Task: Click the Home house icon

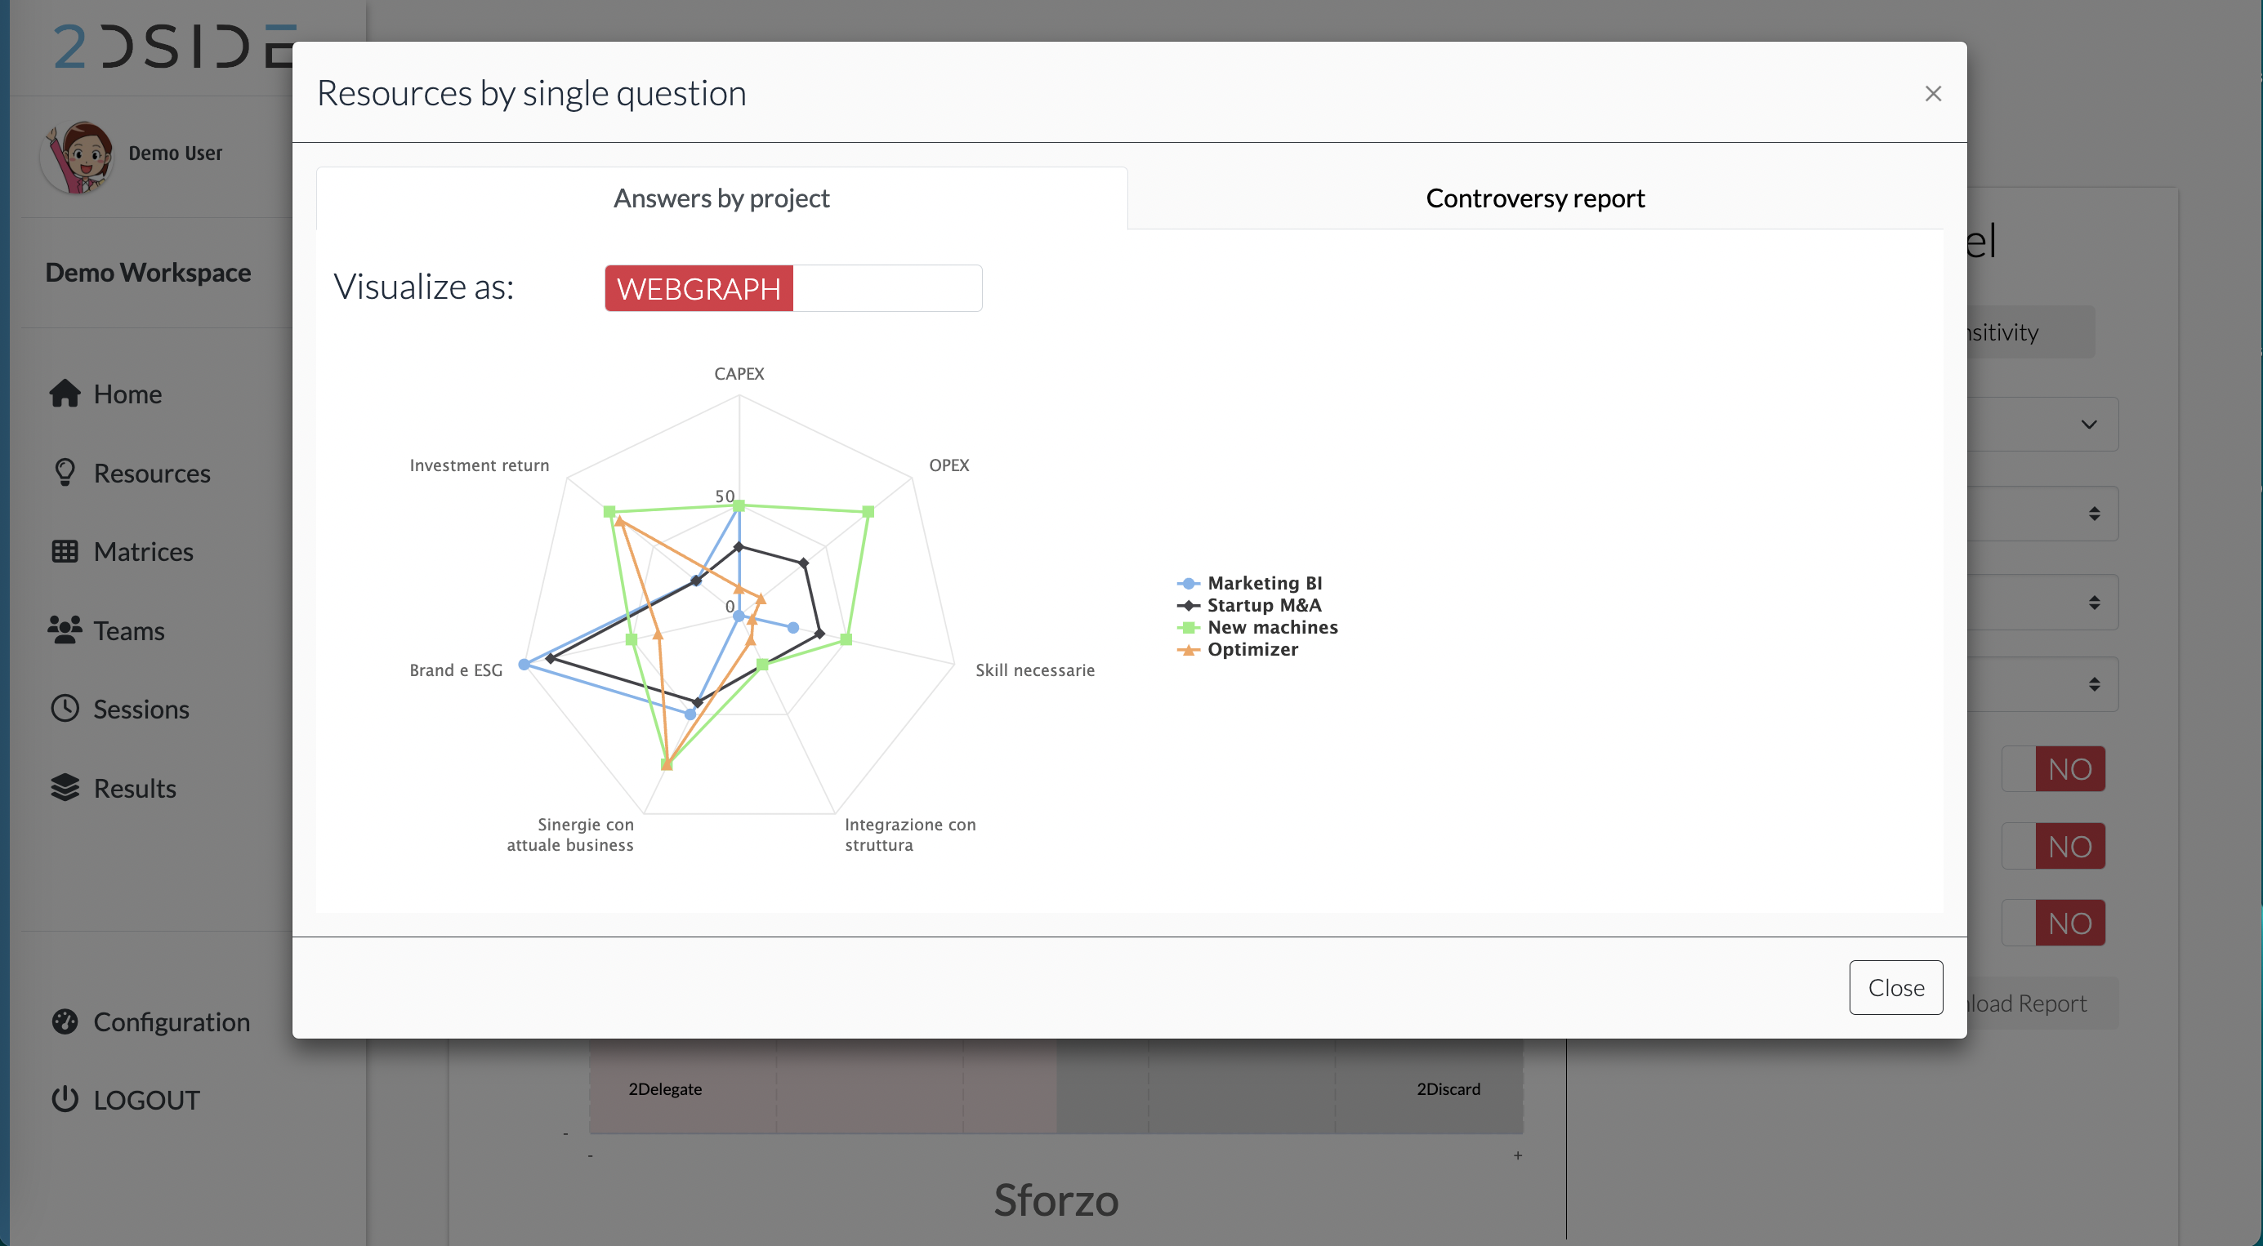Action: (x=65, y=394)
